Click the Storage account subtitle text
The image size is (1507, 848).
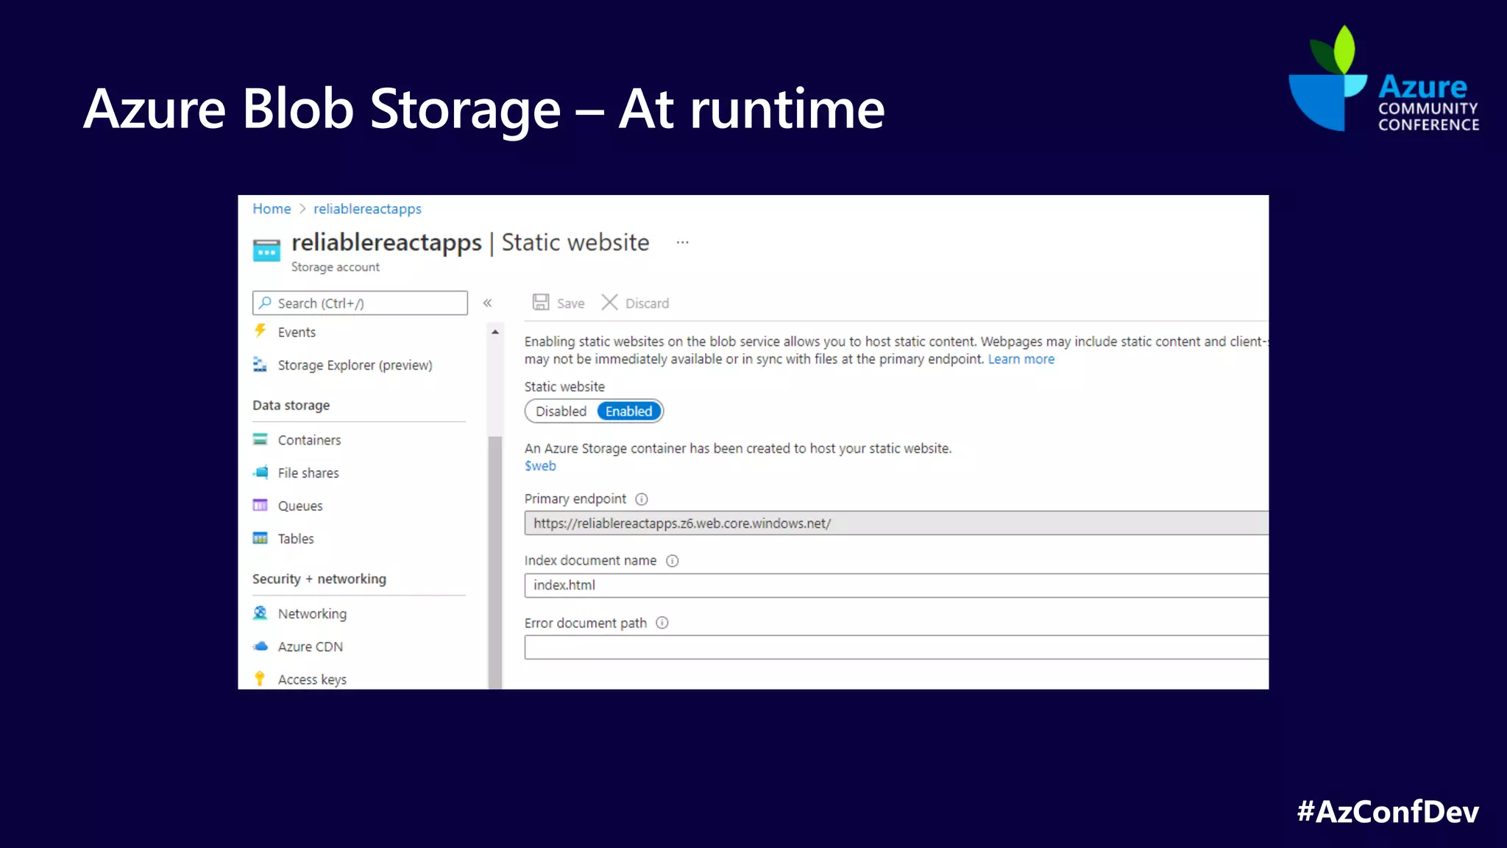[x=335, y=267]
